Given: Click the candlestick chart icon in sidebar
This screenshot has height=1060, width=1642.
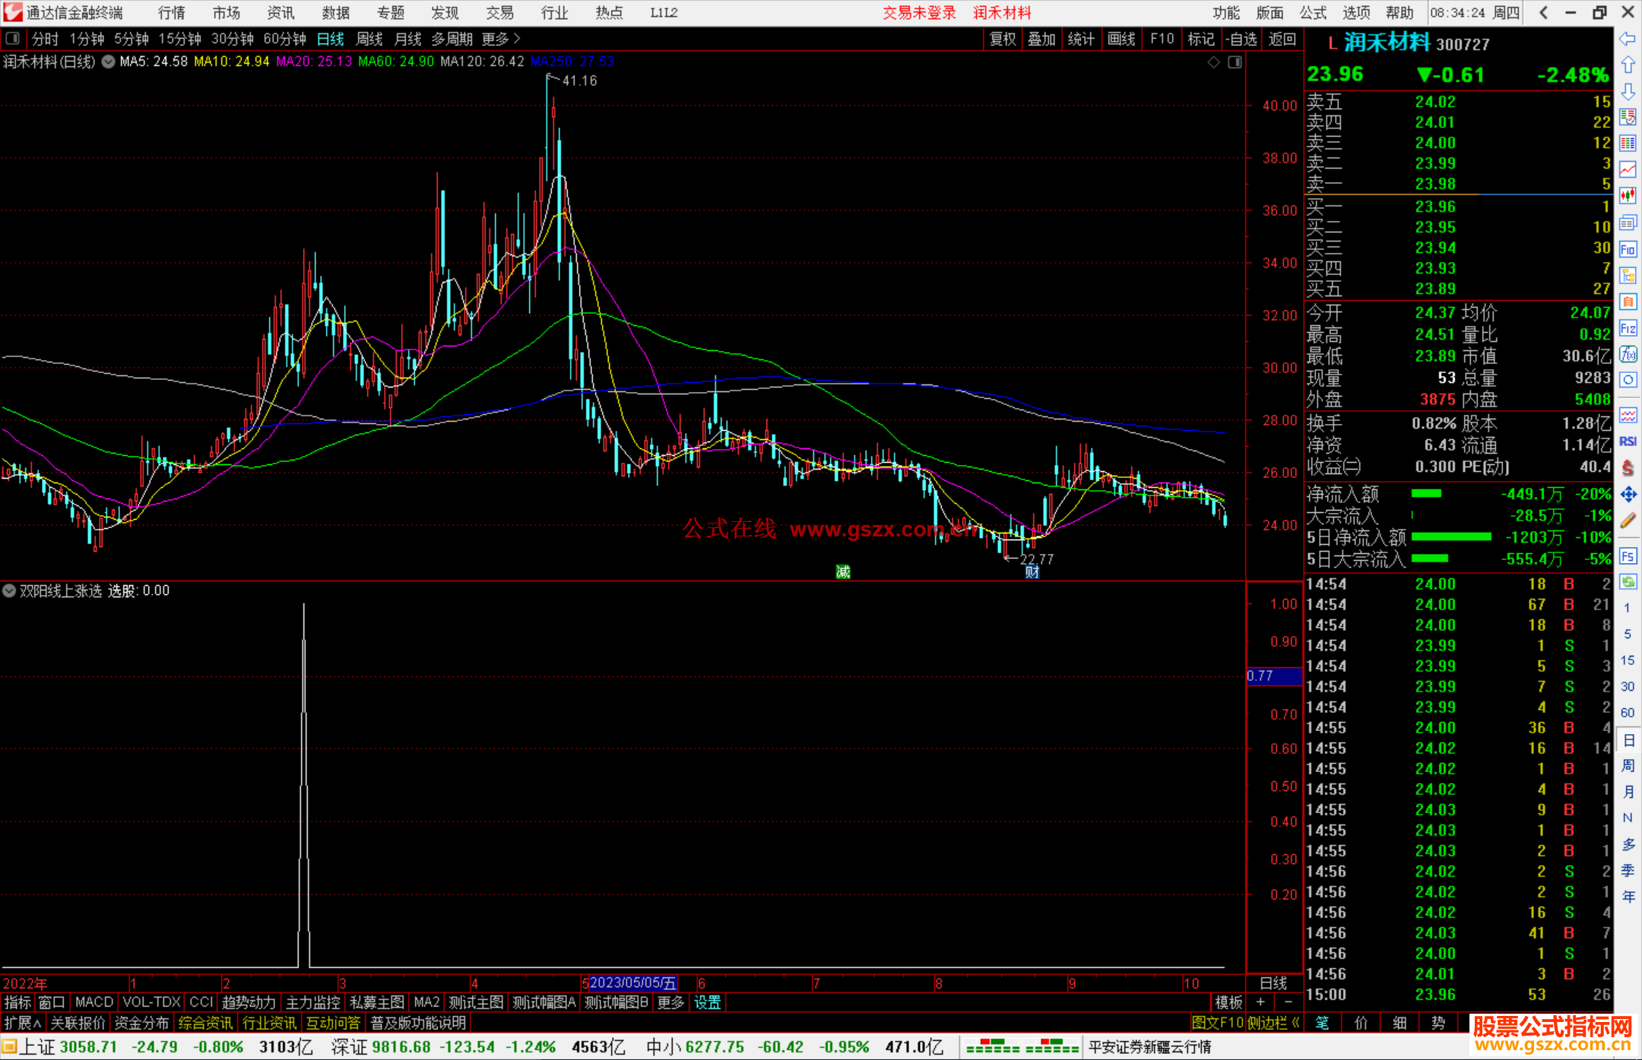Looking at the screenshot, I should point(1628,196).
